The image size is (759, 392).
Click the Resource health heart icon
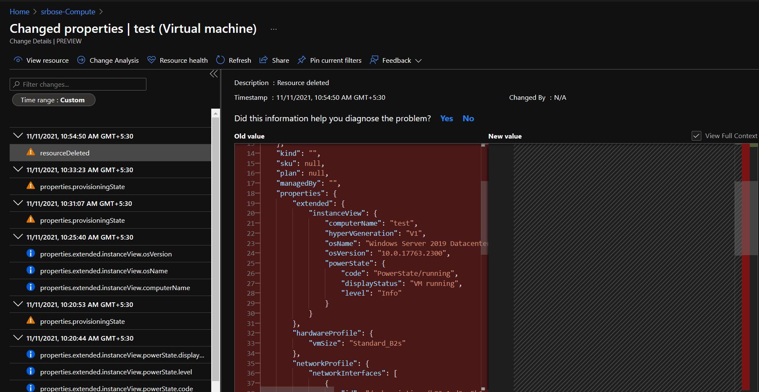tap(151, 60)
